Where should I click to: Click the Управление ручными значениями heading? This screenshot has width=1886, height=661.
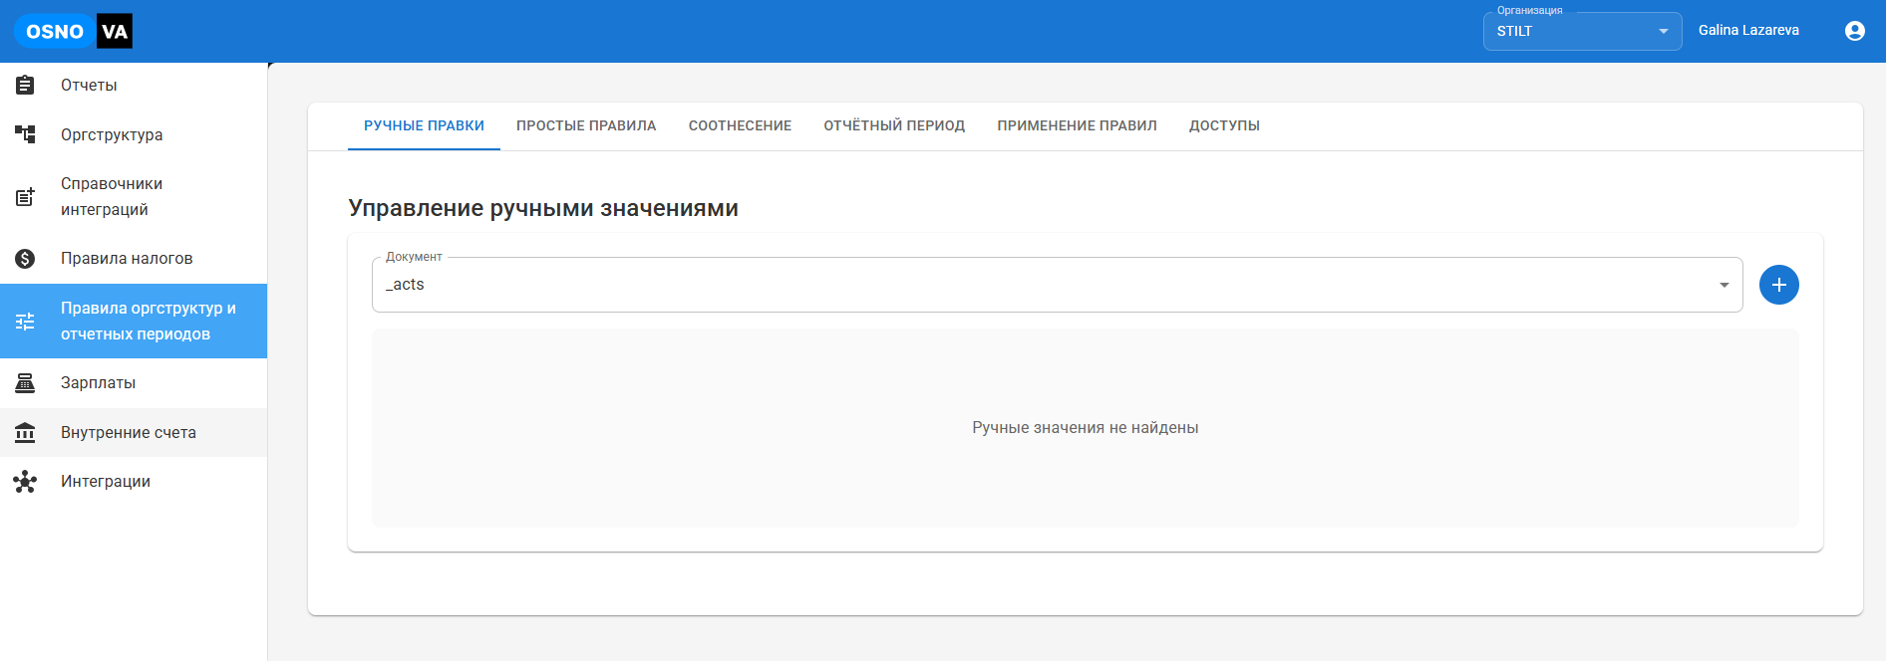pyautogui.click(x=543, y=208)
